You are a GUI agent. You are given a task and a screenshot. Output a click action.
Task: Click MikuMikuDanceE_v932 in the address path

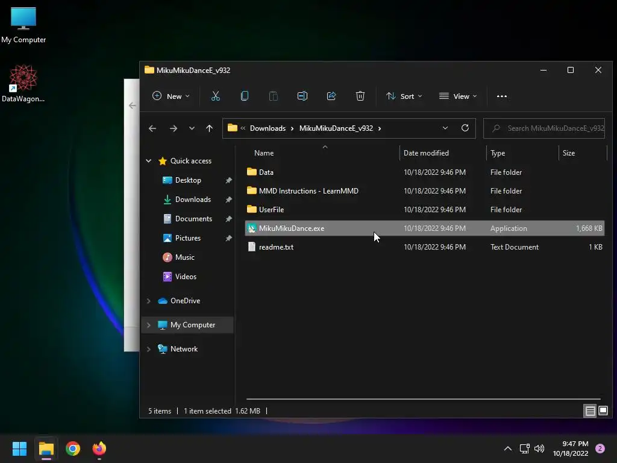click(x=336, y=128)
